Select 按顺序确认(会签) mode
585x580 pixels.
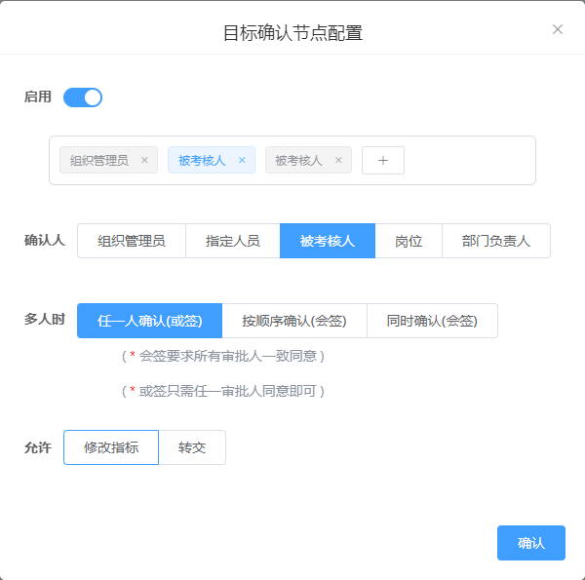click(x=294, y=321)
